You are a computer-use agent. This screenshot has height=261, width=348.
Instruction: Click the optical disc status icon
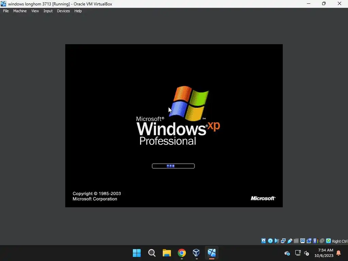click(x=270, y=241)
